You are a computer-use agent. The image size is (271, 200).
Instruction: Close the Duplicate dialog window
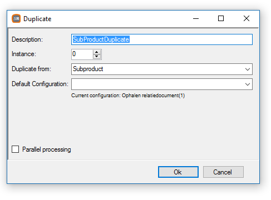point(247,18)
